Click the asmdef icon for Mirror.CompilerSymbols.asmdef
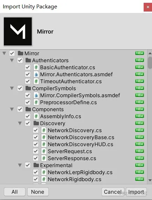The width and height of the screenshot is (152, 200). (36, 95)
